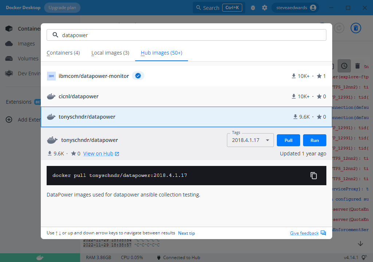Open the Tags dropdown showing 2018.4.1.17
The width and height of the screenshot is (373, 262).
tap(250, 140)
